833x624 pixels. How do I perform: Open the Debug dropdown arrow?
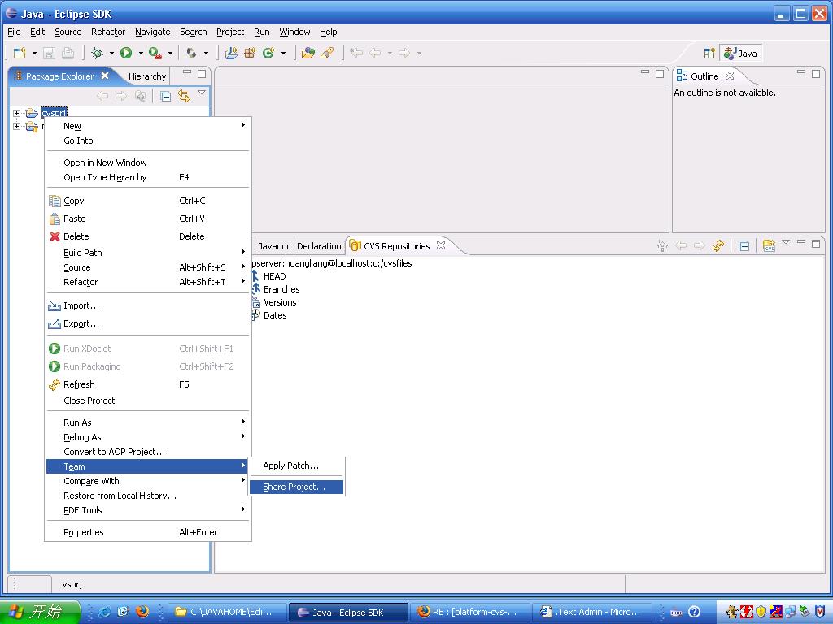[x=111, y=53]
